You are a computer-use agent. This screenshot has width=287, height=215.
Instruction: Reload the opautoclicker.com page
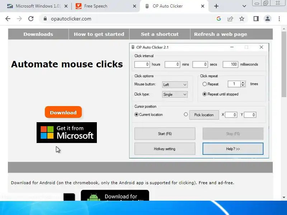[x=31, y=19]
